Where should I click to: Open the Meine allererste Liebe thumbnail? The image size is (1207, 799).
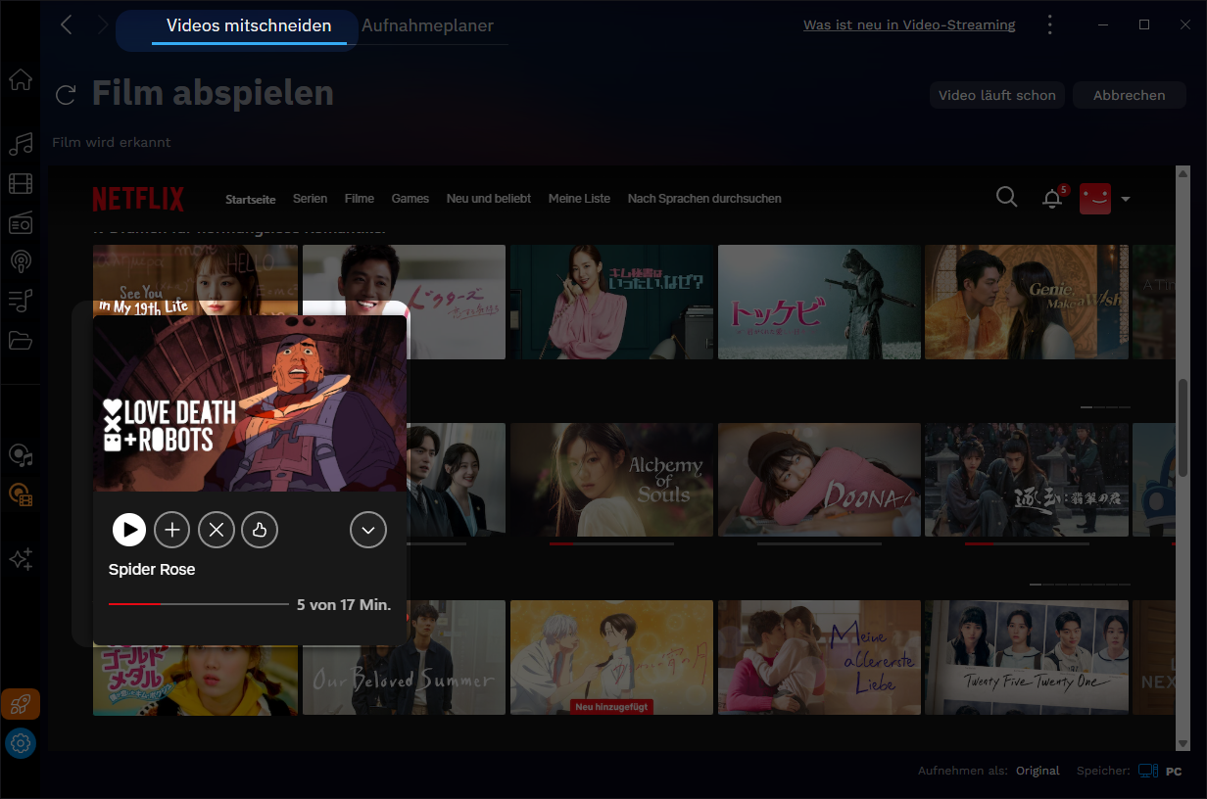pyautogui.click(x=819, y=658)
